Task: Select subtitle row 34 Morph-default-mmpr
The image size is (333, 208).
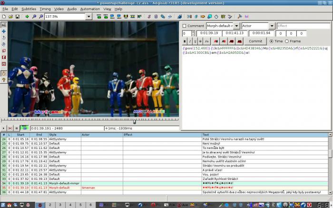Action: point(165,183)
